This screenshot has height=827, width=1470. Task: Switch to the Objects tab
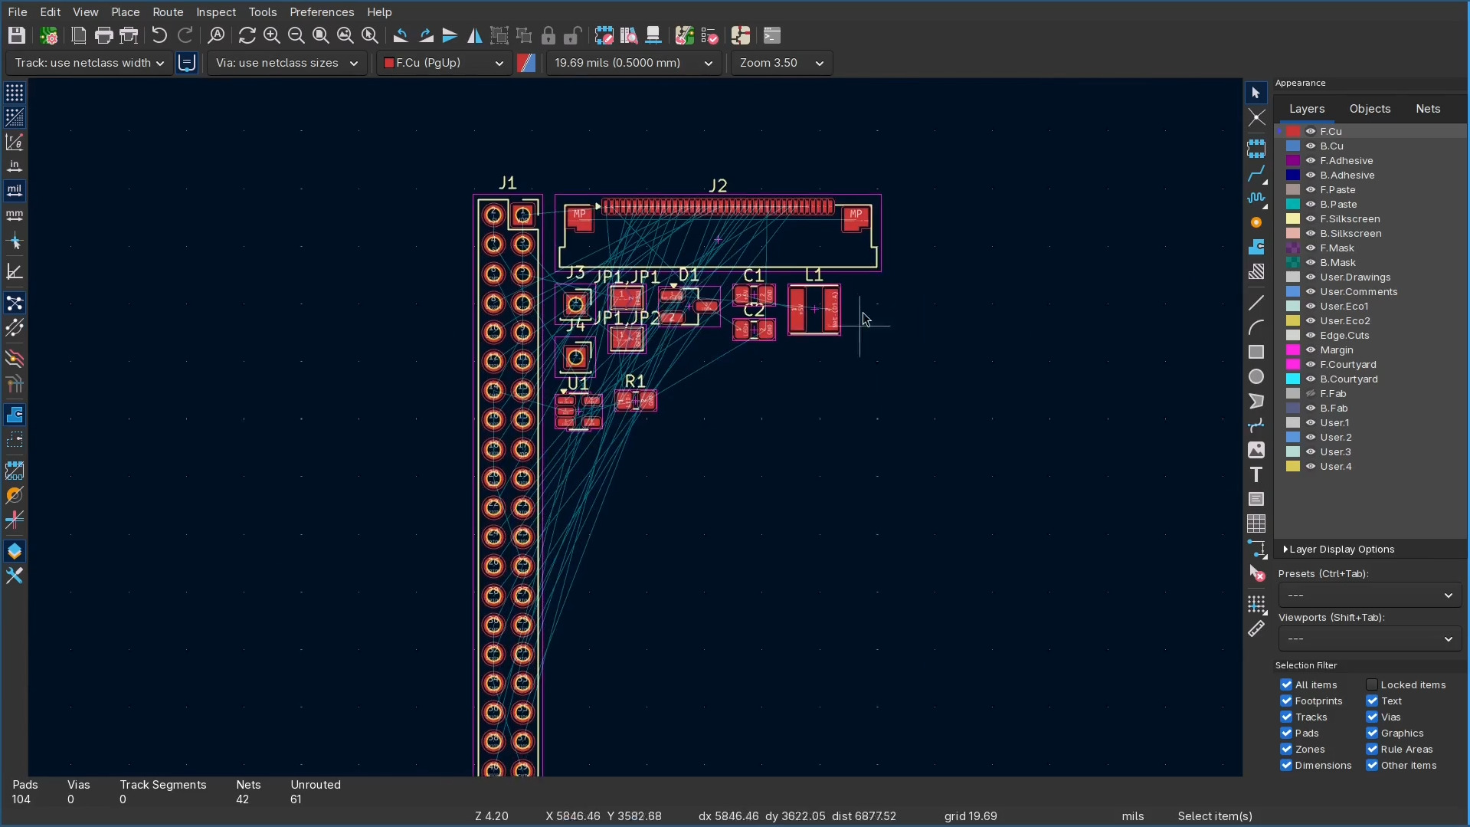click(1370, 109)
